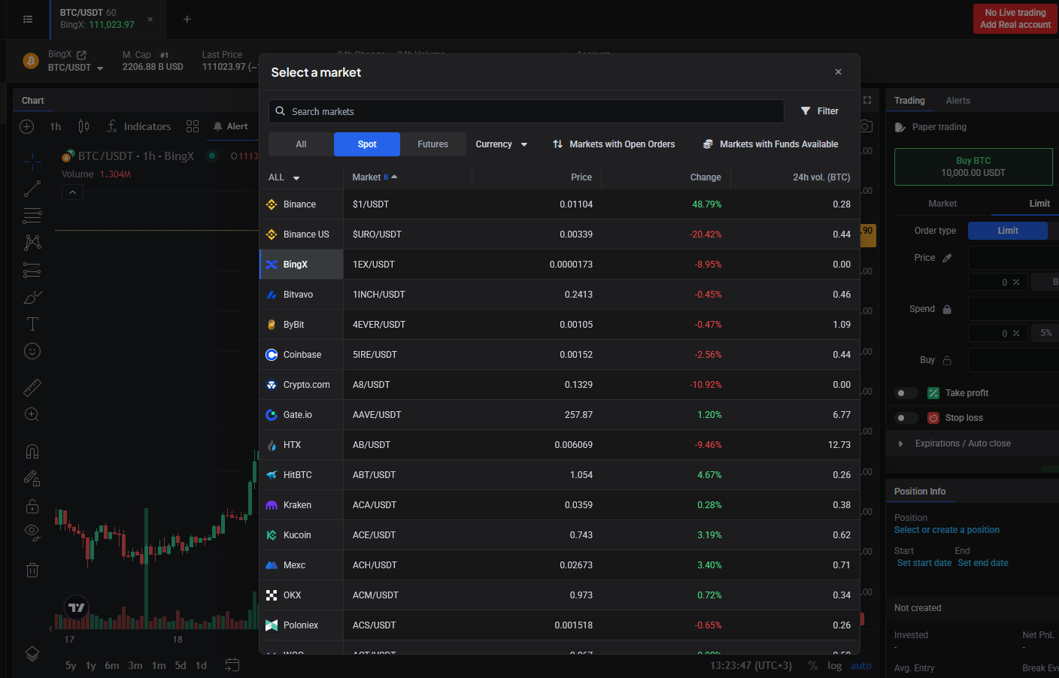Switch to the All markets tab
Screen dimensions: 1059x678
coord(301,144)
